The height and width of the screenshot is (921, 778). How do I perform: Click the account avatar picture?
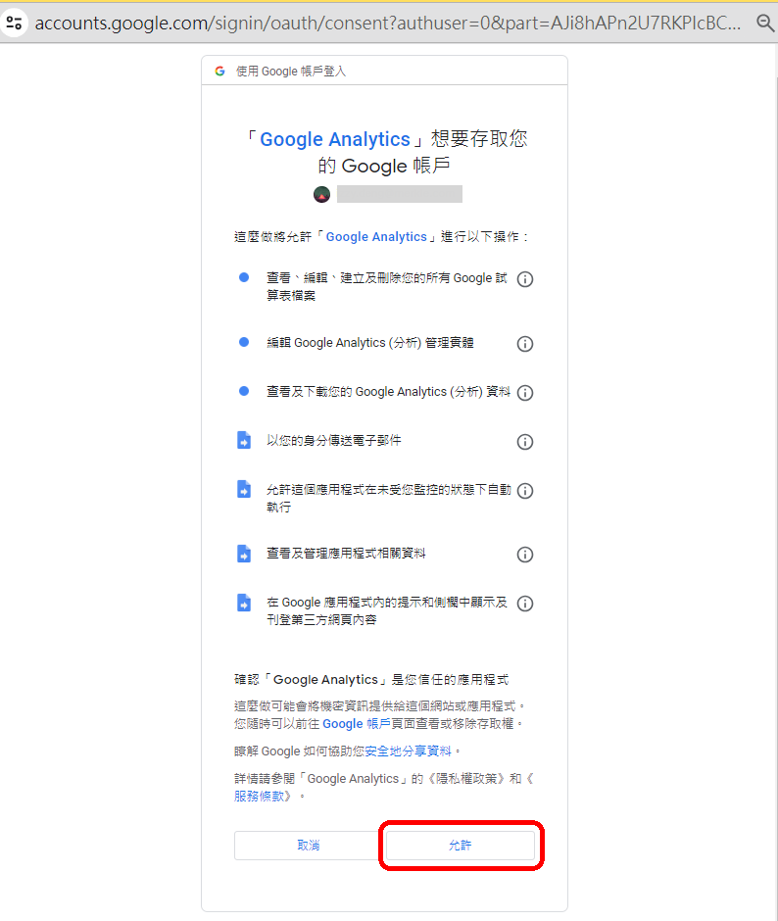pyautogui.click(x=322, y=194)
